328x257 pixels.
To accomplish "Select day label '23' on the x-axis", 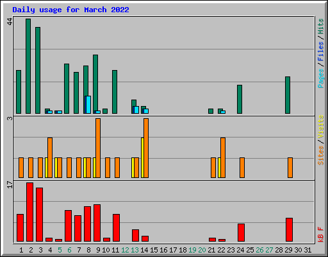I will tap(231, 250).
